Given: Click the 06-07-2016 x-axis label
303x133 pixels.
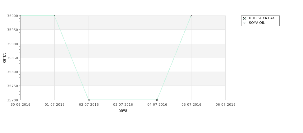Looking at the screenshot, I should pyautogui.click(x=226, y=104).
